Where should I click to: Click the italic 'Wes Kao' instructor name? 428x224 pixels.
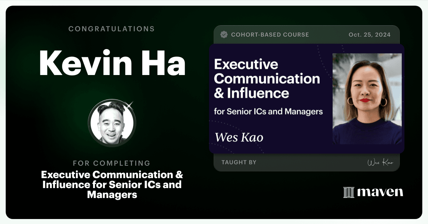tap(239, 137)
